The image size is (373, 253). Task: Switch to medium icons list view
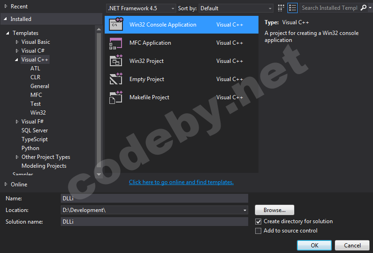[x=292, y=8]
